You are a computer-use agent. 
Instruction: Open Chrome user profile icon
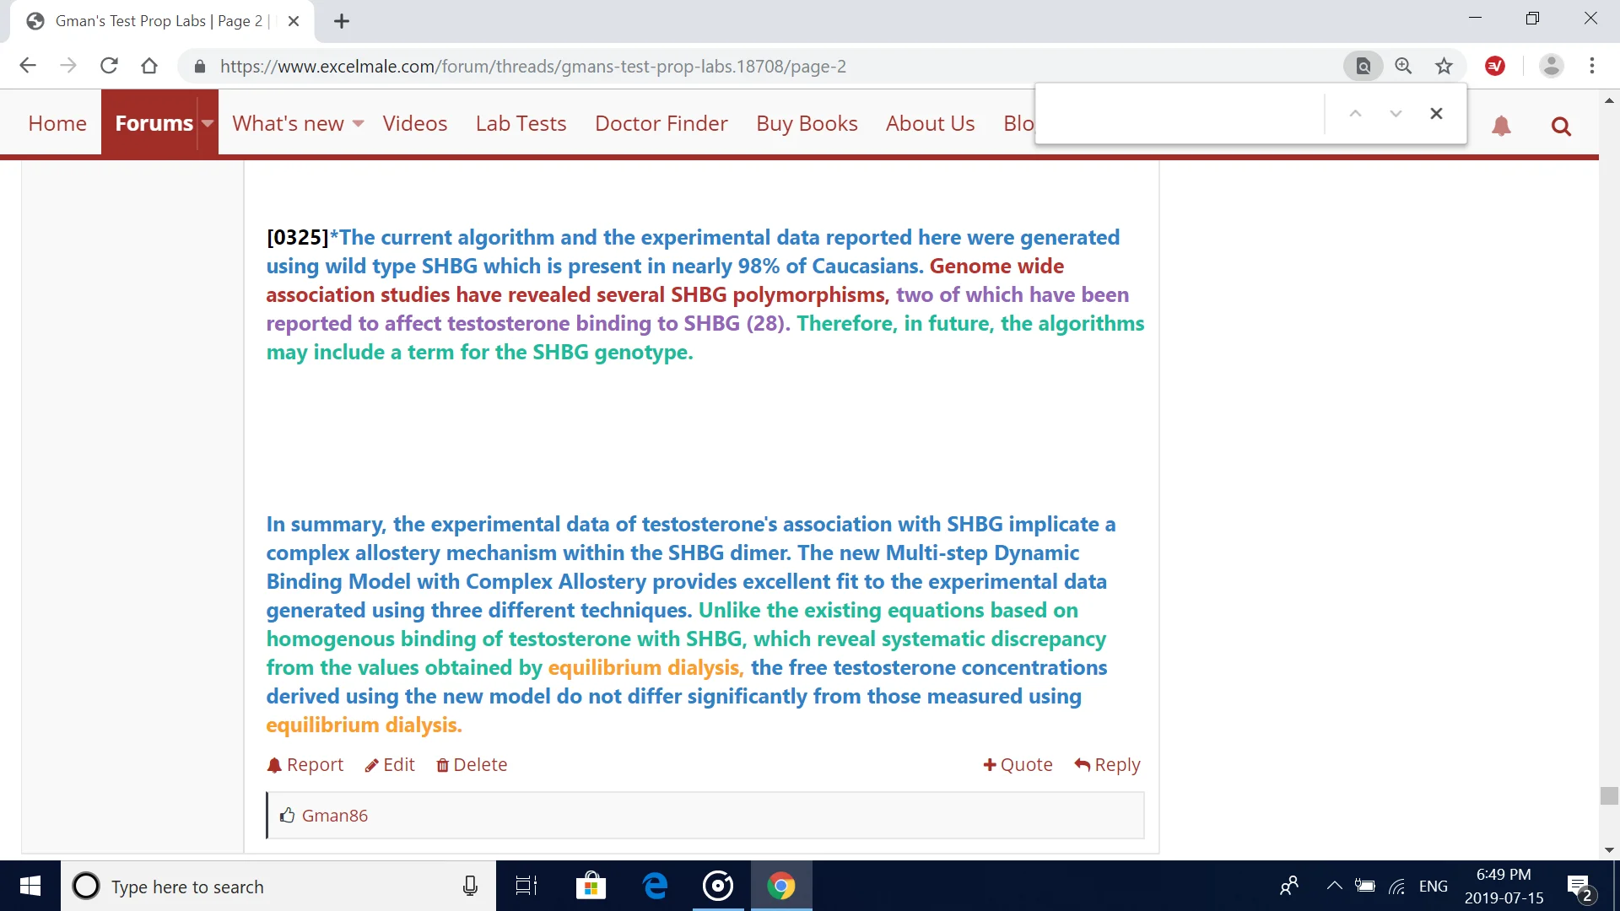1551,66
